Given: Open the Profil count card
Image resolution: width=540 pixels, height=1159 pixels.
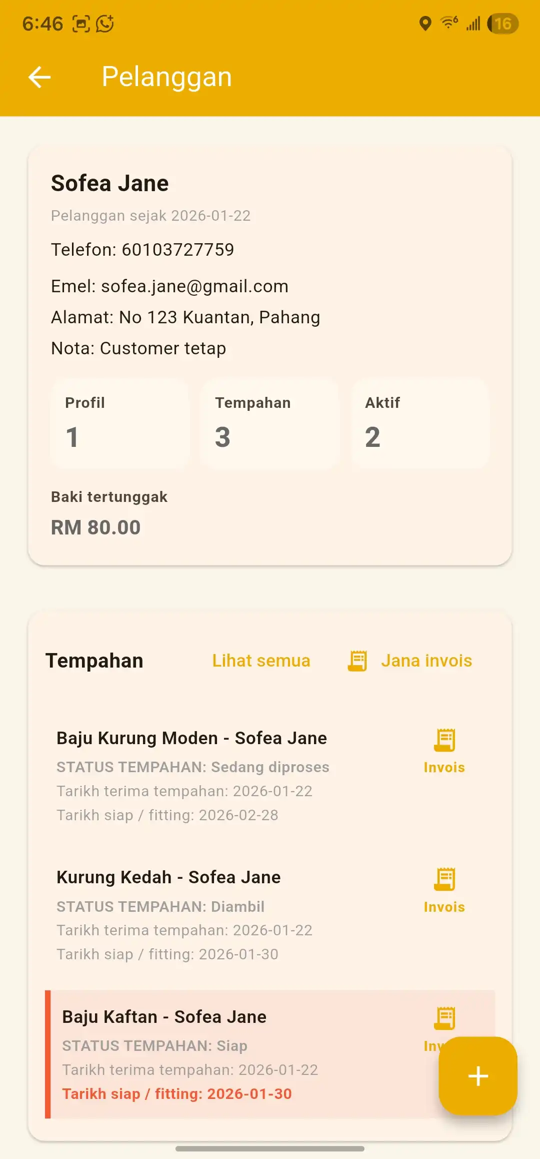Looking at the screenshot, I should tap(119, 423).
